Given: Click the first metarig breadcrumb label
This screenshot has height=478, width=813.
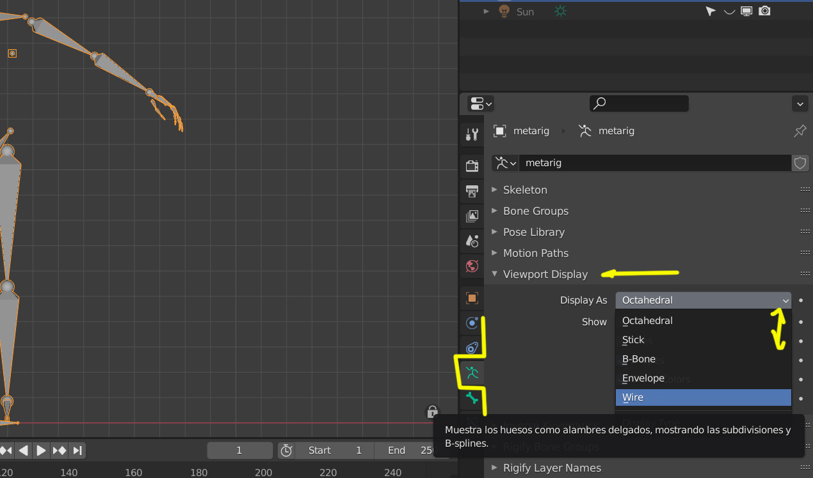Looking at the screenshot, I should (x=531, y=131).
